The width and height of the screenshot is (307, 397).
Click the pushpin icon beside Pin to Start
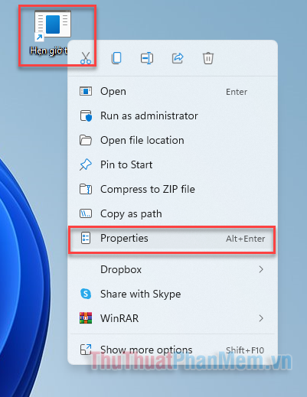86,164
